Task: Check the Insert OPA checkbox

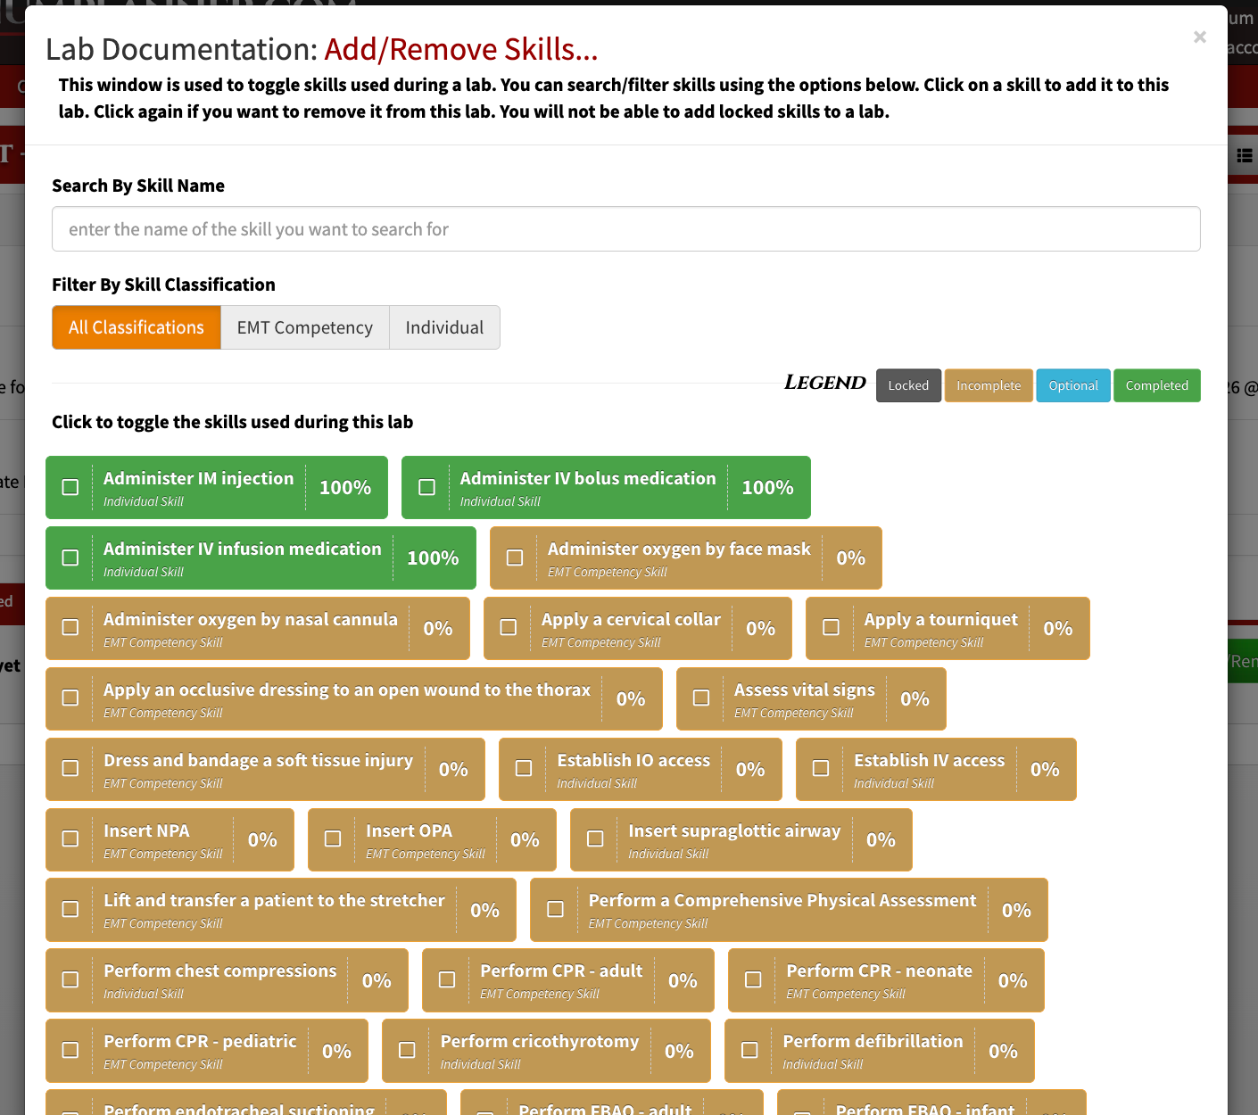Action: (x=333, y=839)
